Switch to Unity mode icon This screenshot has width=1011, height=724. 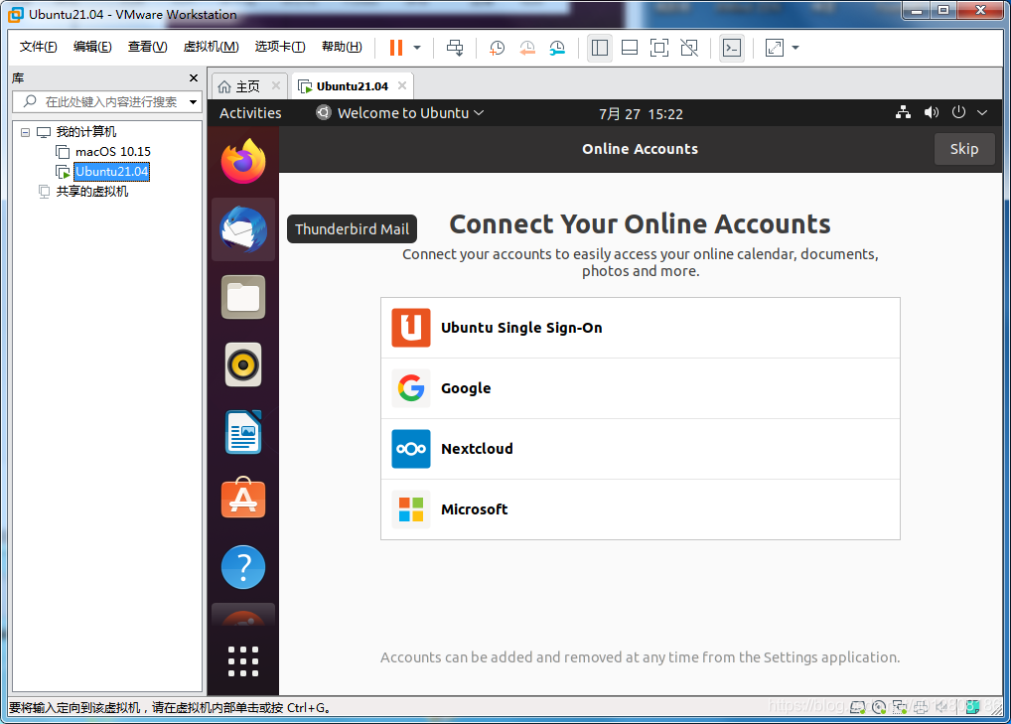pos(689,47)
